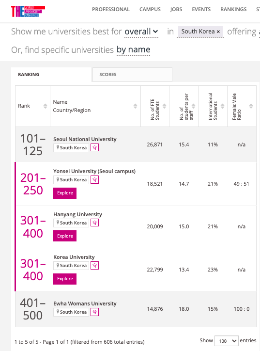Sort by Female:Male Ratio column
The height and width of the screenshot is (351, 260).
251,106
